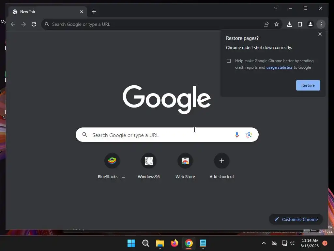Enable sending crash reports checkbox

pyautogui.click(x=229, y=61)
